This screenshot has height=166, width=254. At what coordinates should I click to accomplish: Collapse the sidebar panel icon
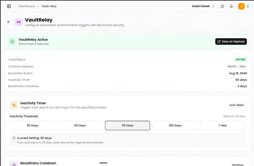[x=9, y=6]
